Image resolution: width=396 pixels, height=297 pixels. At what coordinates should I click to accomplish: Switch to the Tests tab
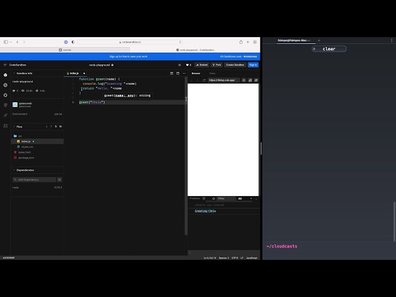pos(212,74)
